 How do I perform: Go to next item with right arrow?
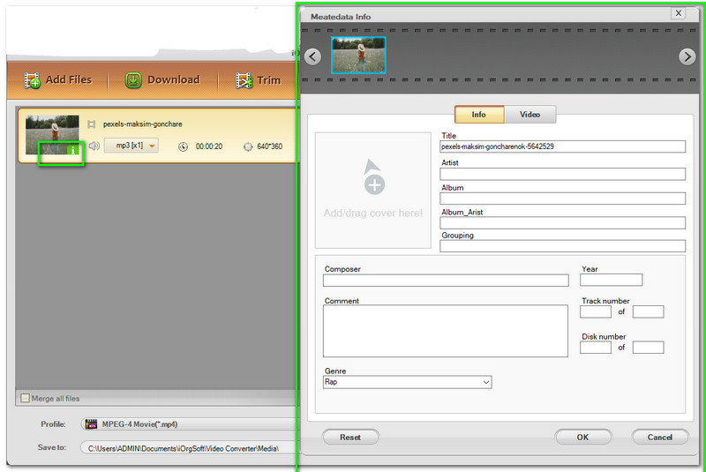point(687,56)
